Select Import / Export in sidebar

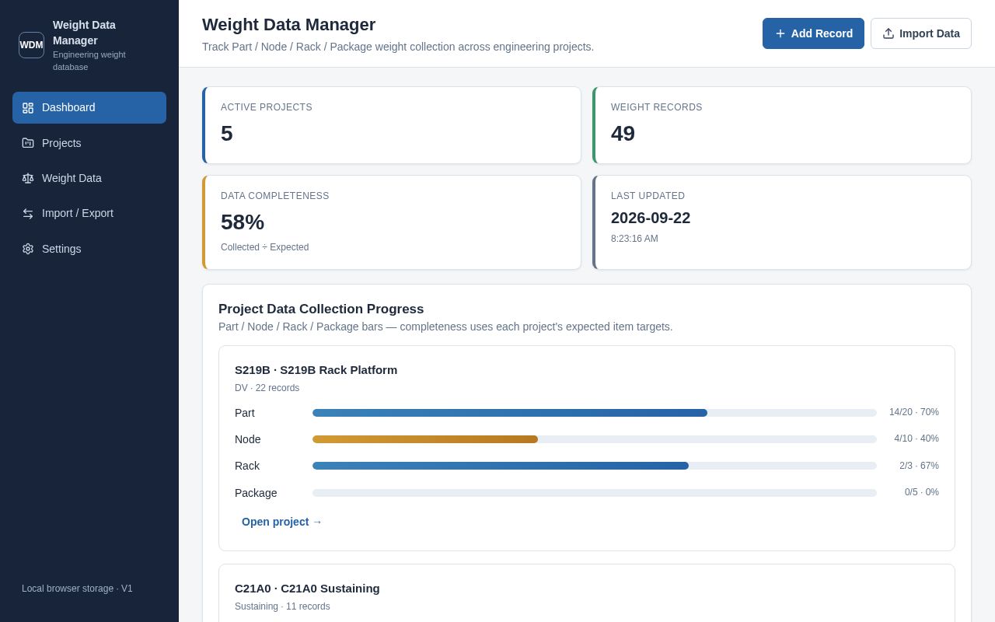tap(89, 213)
